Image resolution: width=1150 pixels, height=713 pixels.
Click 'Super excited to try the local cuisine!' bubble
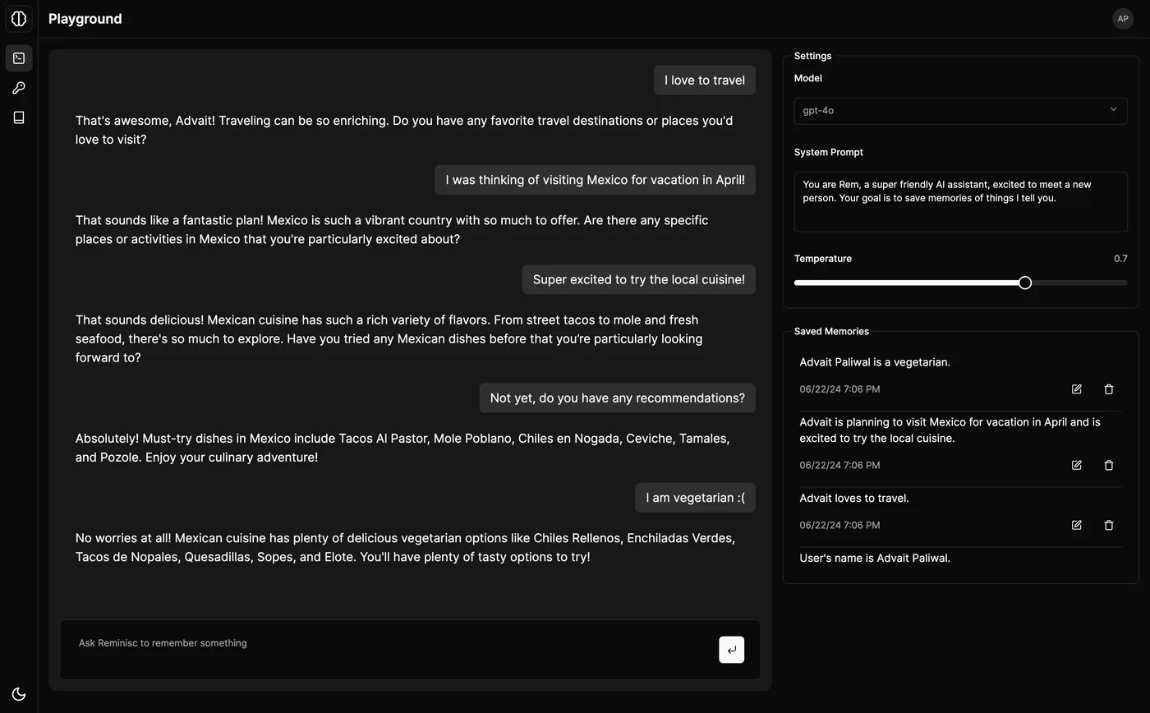638,279
